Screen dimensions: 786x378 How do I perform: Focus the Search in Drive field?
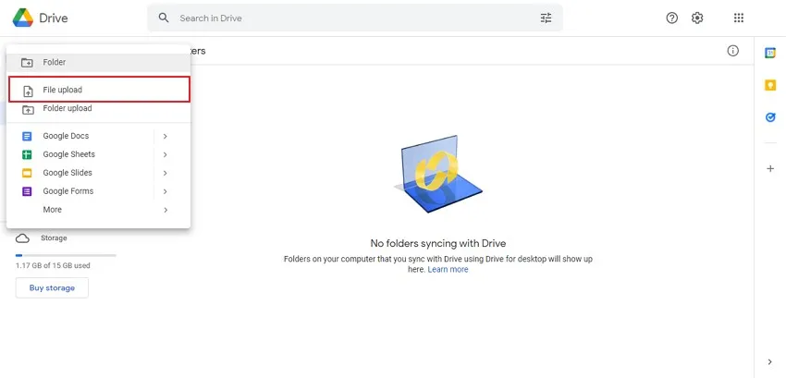tap(355, 18)
